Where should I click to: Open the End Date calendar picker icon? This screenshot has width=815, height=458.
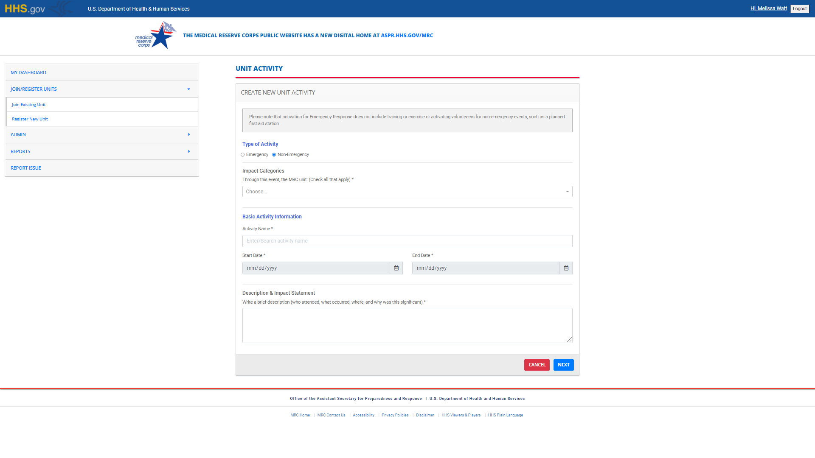(566, 268)
